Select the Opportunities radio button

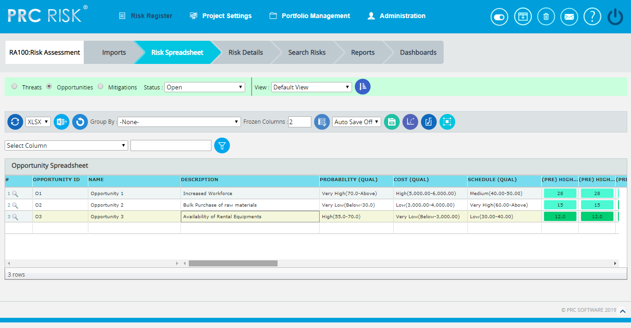click(x=49, y=86)
